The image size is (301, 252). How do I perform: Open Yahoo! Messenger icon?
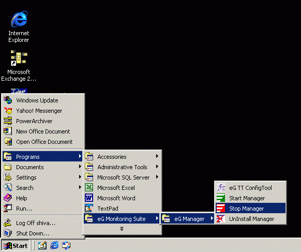[8, 111]
